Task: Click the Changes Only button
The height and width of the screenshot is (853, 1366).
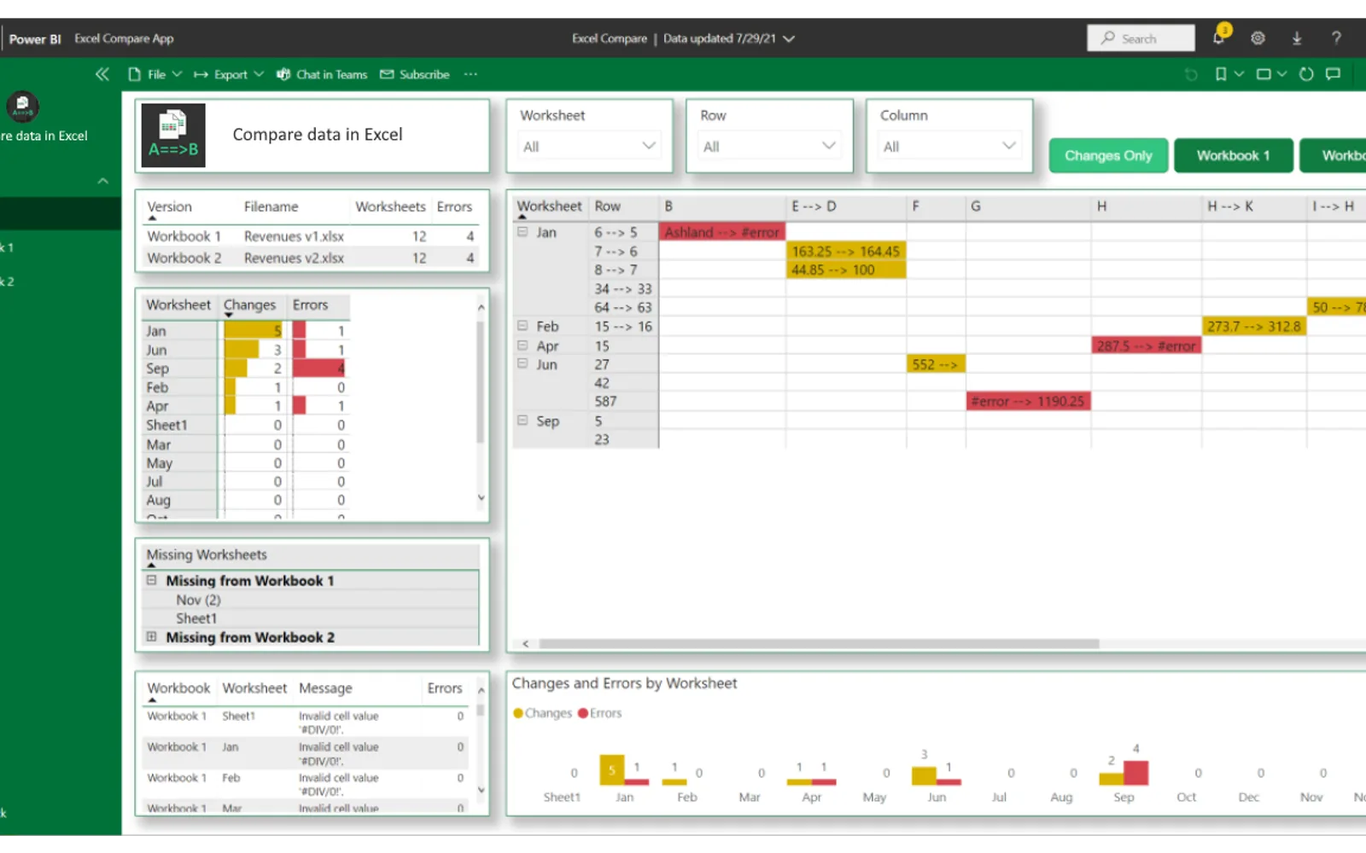Action: tap(1108, 155)
